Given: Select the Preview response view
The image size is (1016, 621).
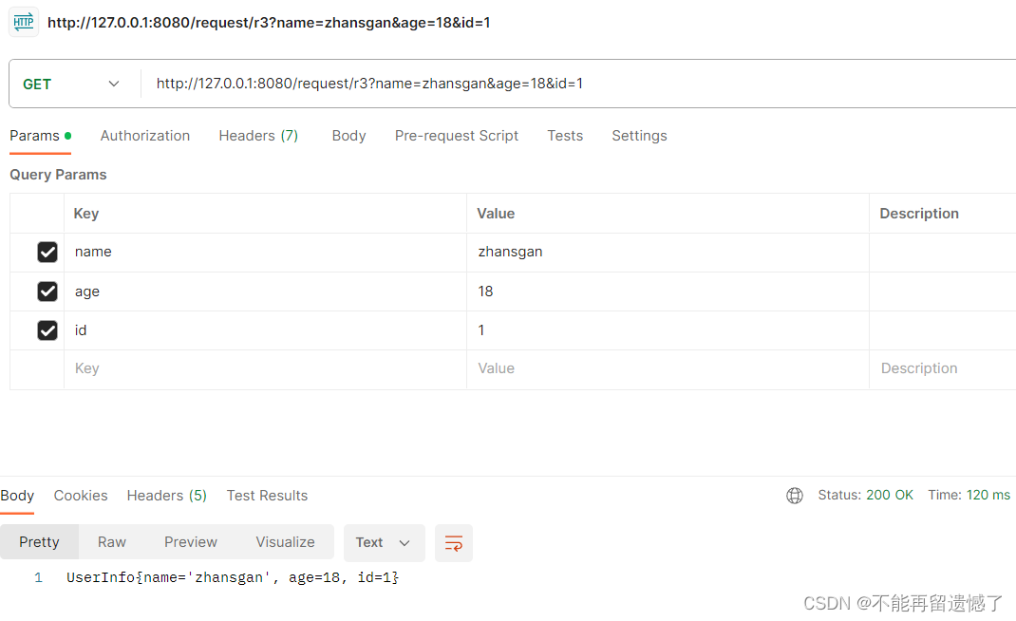Looking at the screenshot, I should (x=191, y=542).
